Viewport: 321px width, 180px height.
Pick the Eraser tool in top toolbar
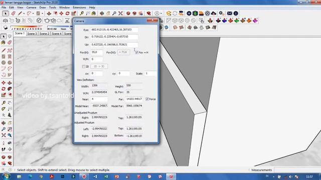click(x=14, y=13)
